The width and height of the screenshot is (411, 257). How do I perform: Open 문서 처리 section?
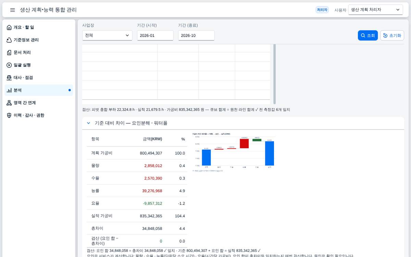click(x=39, y=52)
